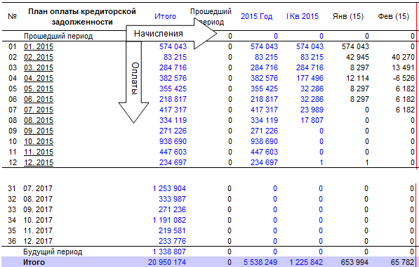Select row number 36
The height and width of the screenshot is (267, 419).
(x=12, y=241)
